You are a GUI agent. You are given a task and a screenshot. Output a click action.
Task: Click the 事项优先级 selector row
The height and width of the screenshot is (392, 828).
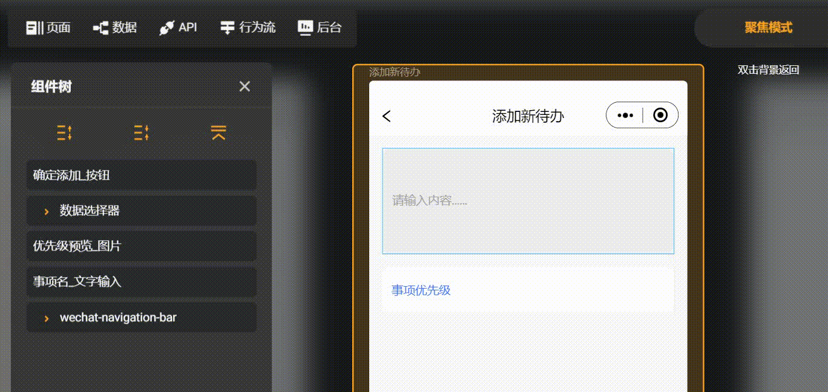pos(528,290)
